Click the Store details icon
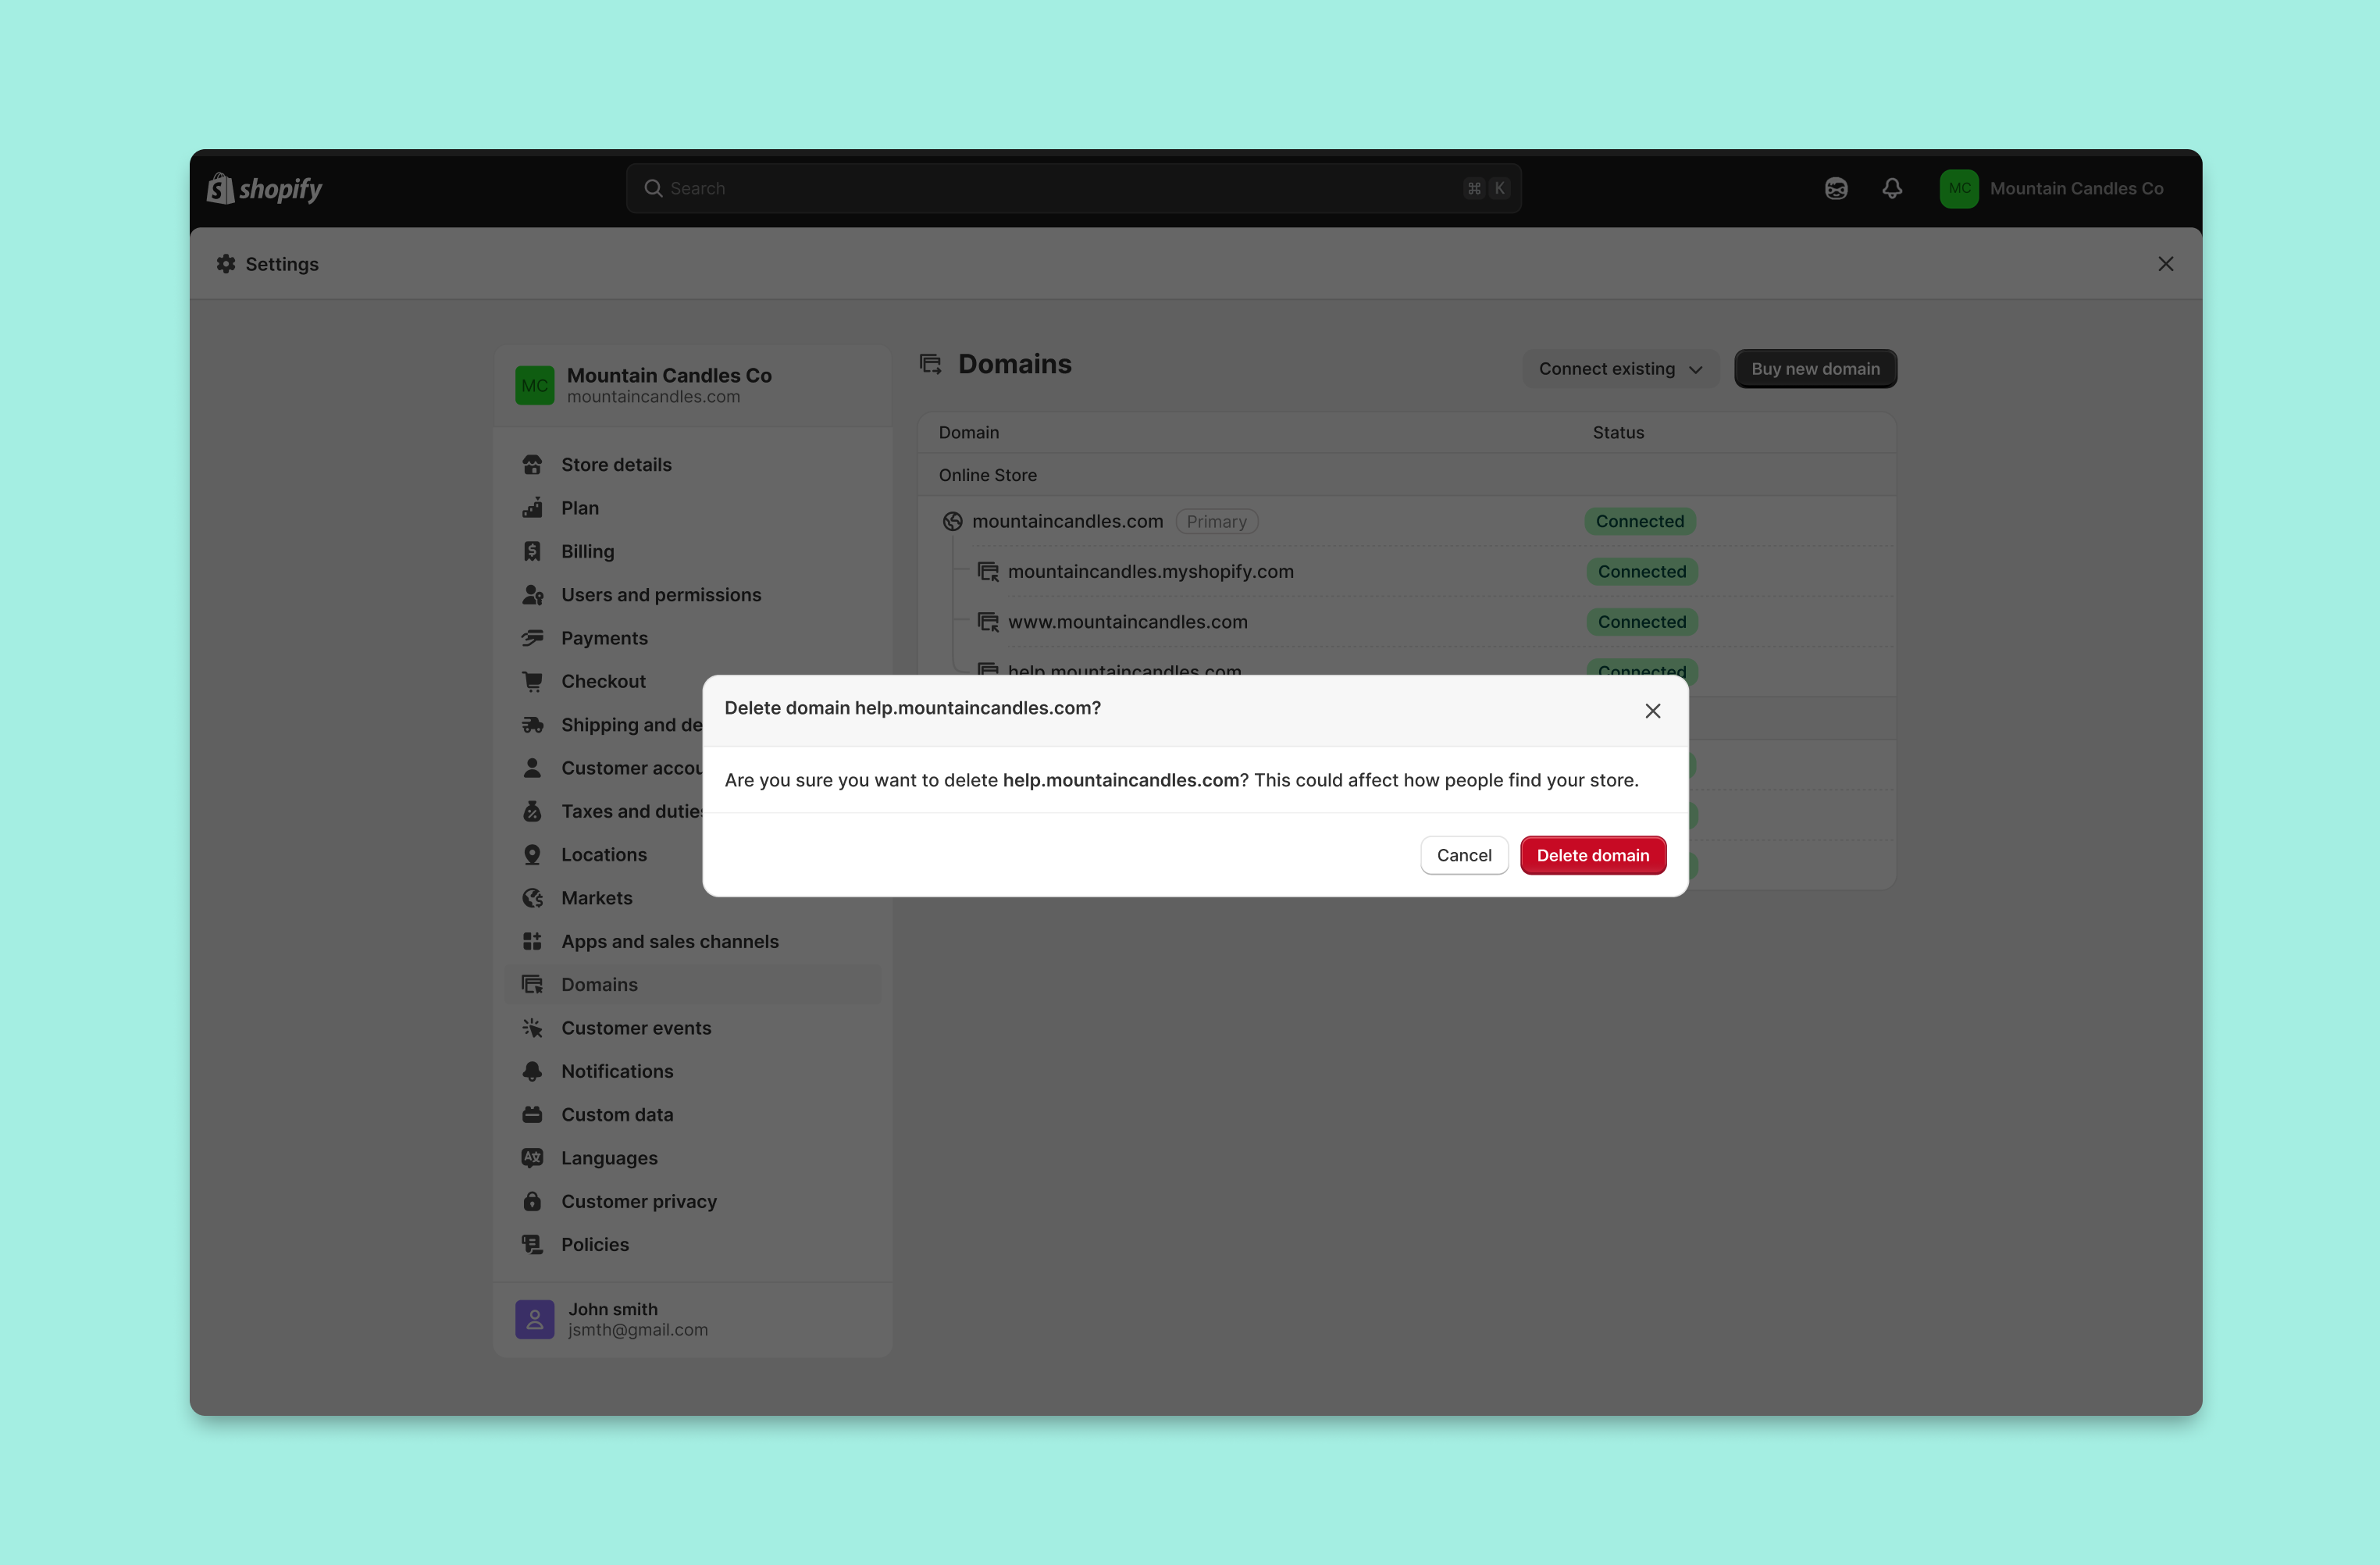Image resolution: width=2380 pixels, height=1565 pixels. 532,464
